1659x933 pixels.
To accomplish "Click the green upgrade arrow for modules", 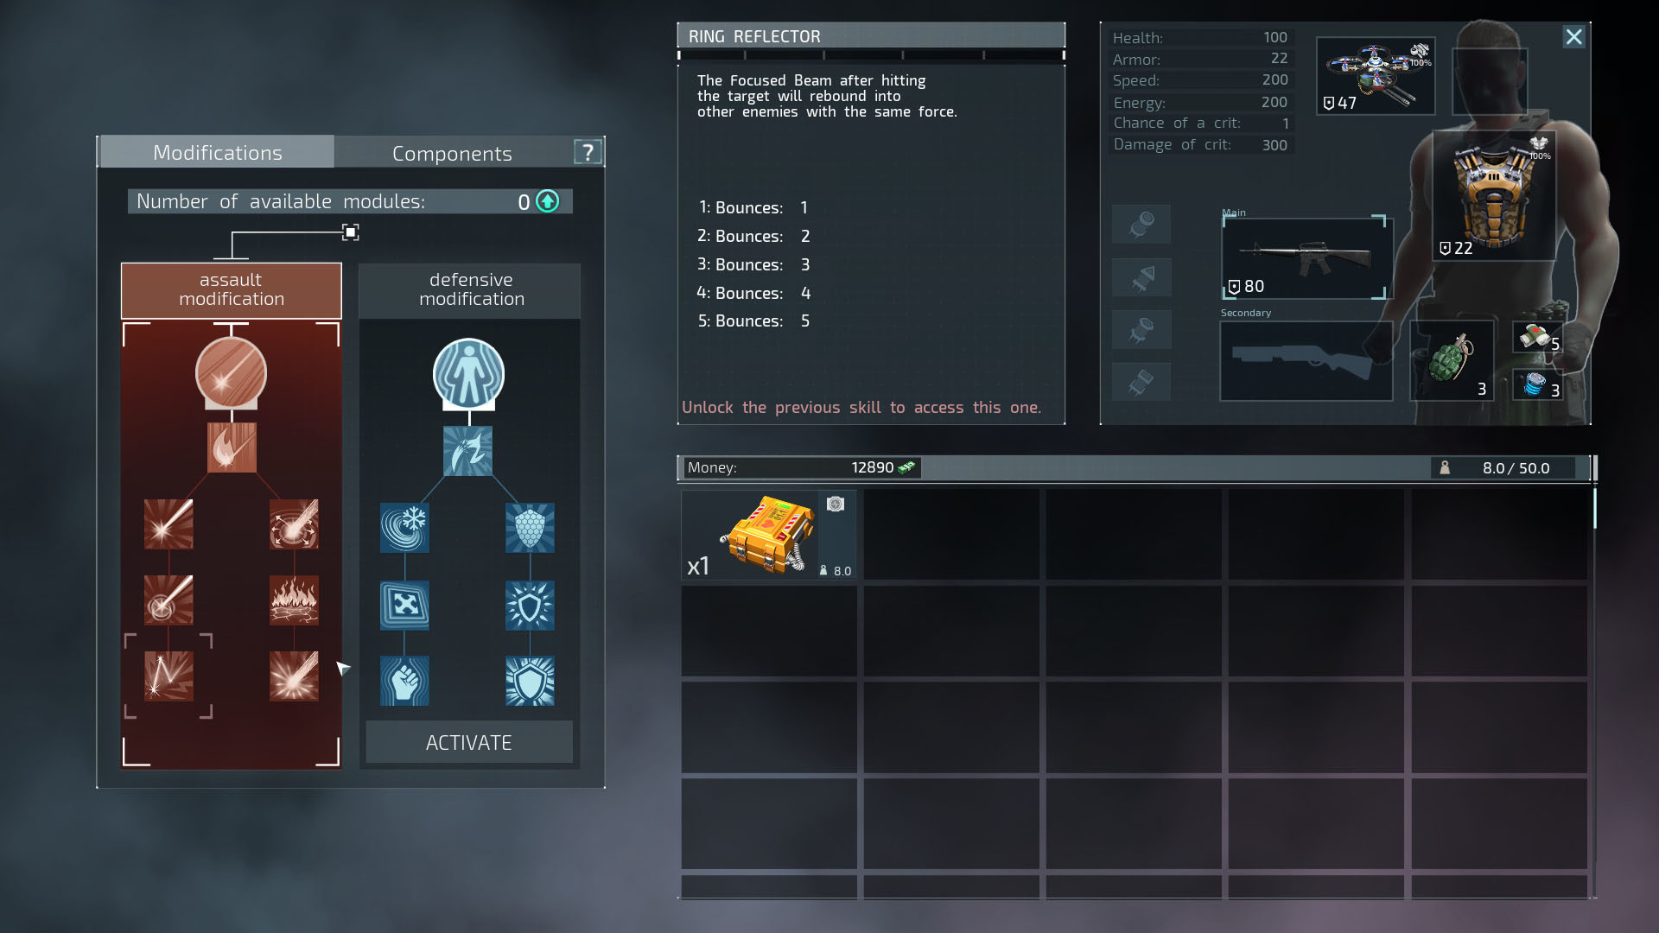I will (x=548, y=201).
